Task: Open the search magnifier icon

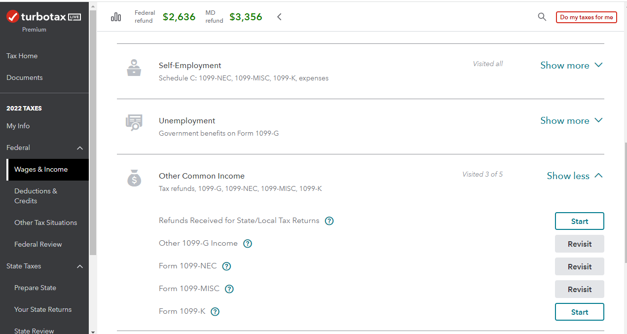Action: tap(542, 17)
